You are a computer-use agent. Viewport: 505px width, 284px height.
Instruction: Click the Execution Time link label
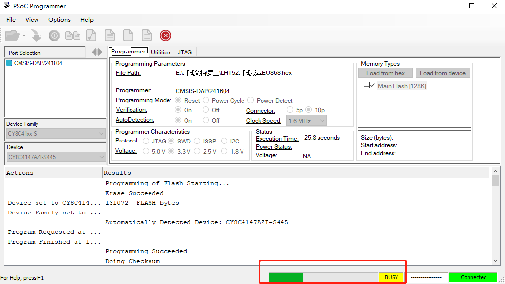pos(277,139)
